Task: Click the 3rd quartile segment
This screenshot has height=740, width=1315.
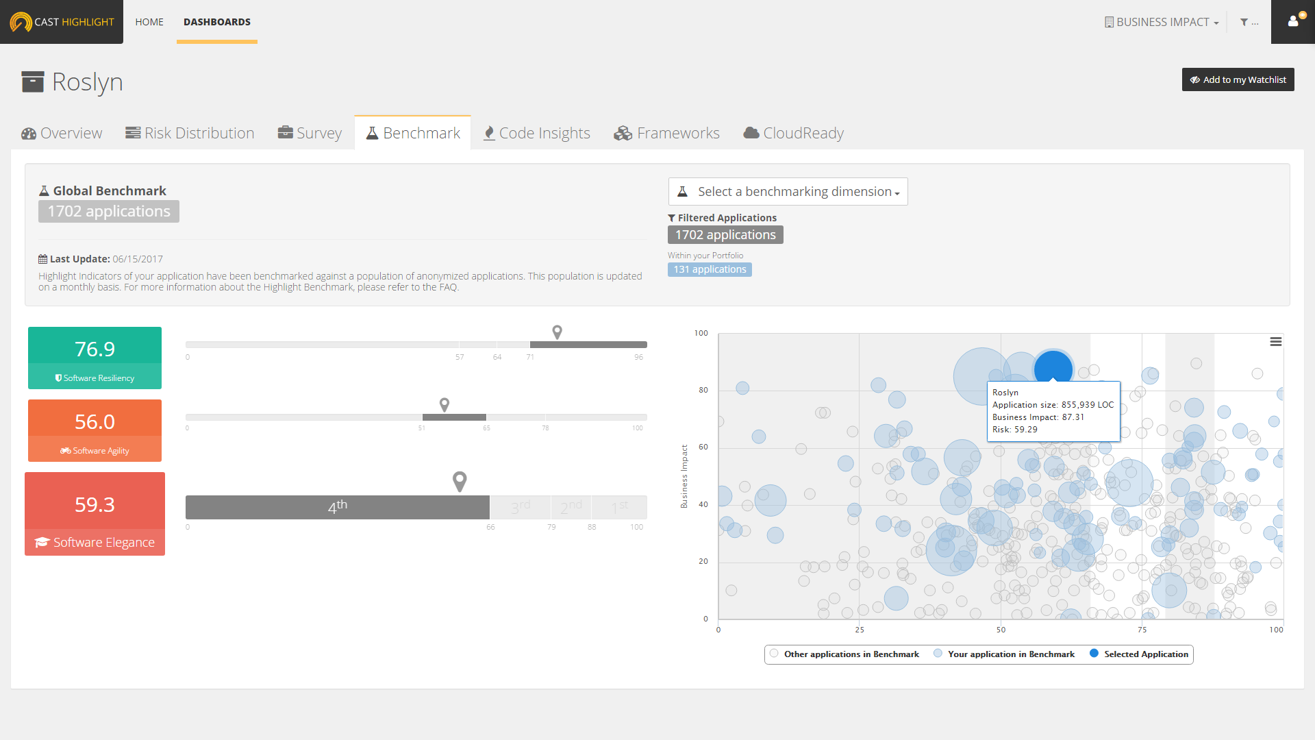Action: [520, 507]
